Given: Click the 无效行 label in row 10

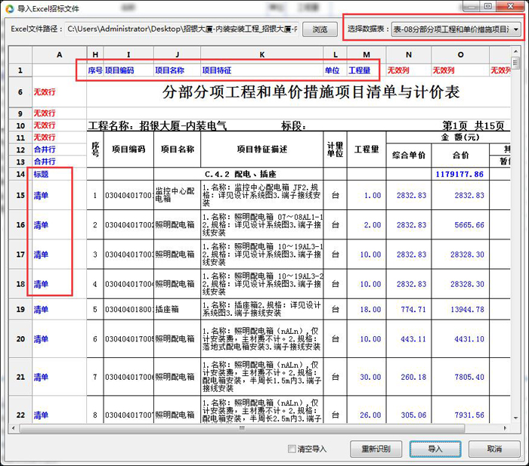Looking at the screenshot, I should [45, 125].
